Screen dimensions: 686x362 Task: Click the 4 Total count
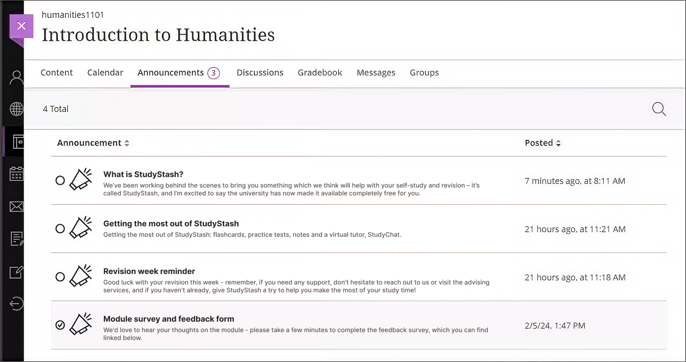(56, 109)
